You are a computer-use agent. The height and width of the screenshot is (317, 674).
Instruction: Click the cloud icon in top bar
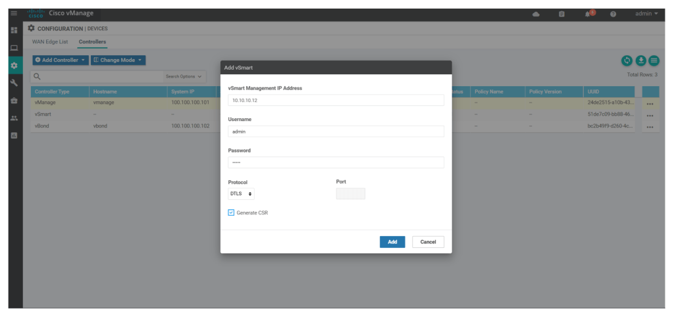[x=536, y=14]
